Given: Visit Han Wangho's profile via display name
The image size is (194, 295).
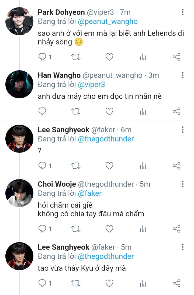Looking at the screenshot, I should click(59, 75).
